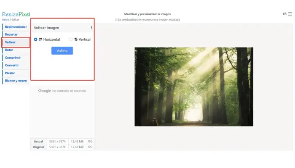Click the Original dimensions 5361 x 3574 cell

(x=57, y=147)
